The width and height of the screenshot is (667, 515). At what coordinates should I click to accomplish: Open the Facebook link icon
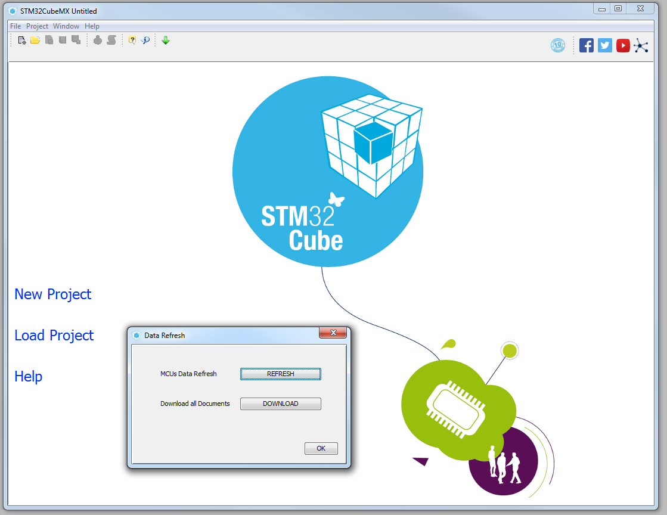coord(586,45)
